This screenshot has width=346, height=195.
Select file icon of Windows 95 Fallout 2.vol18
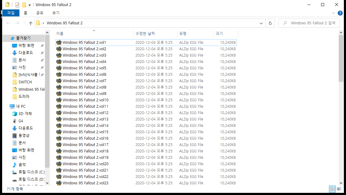(x=59, y=151)
